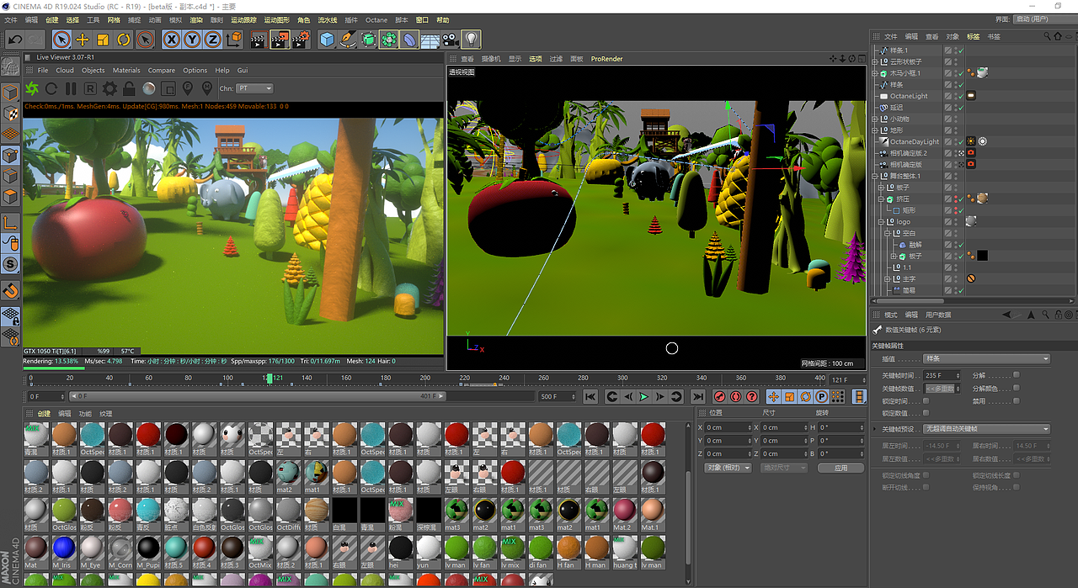Select the OctaneLight object row
The image size is (1078, 588).
(908, 97)
